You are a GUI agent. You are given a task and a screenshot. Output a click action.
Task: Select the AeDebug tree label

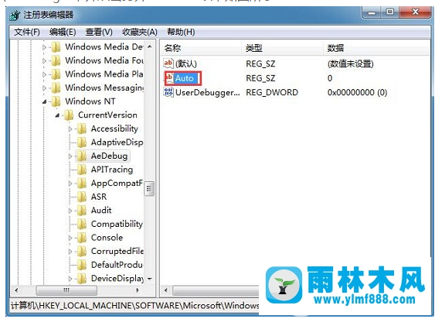pyautogui.click(x=109, y=156)
